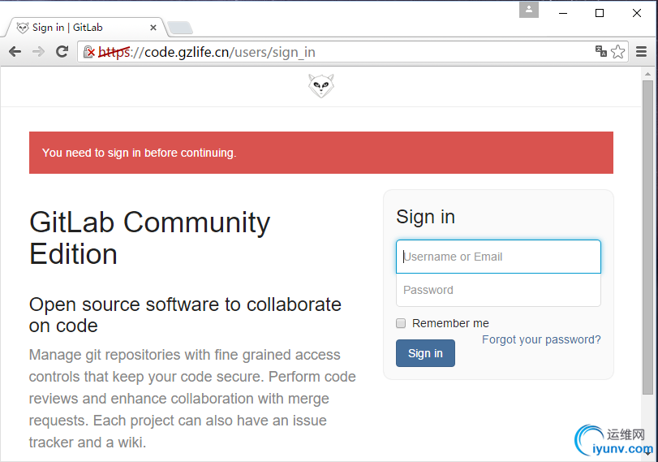The width and height of the screenshot is (658, 462).
Task: Open the Forgot your password? link
Action: 541,339
